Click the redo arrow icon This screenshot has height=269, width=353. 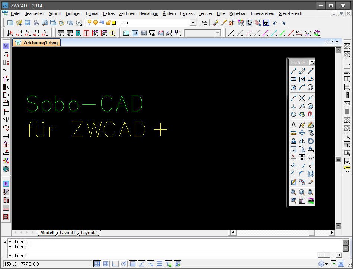[283, 23]
